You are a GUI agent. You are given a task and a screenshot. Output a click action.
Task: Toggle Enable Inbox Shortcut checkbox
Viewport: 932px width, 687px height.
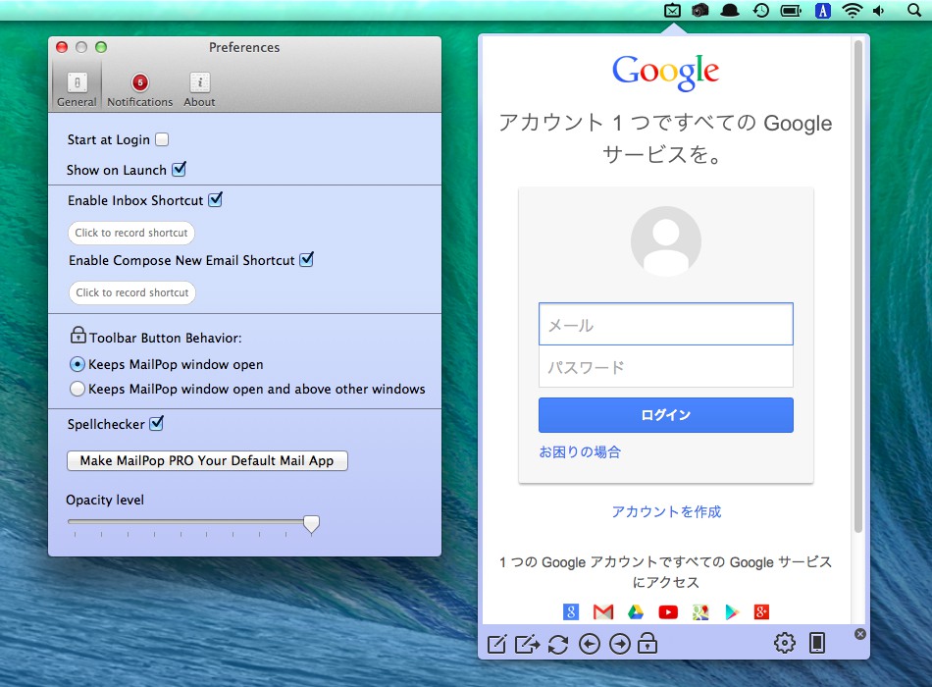(215, 200)
